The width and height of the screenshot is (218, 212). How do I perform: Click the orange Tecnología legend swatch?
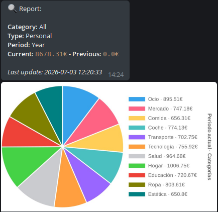(x=137, y=147)
